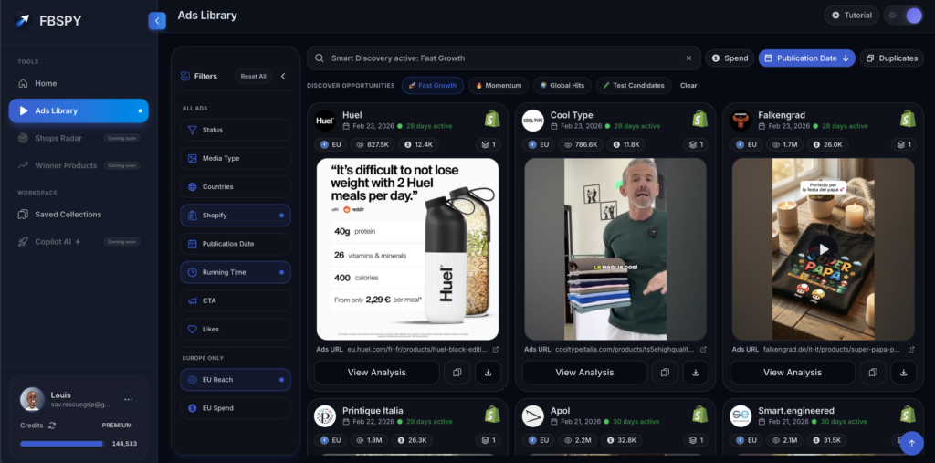
Task: Open Shops Radar in the sidebar
Action: 79,139
